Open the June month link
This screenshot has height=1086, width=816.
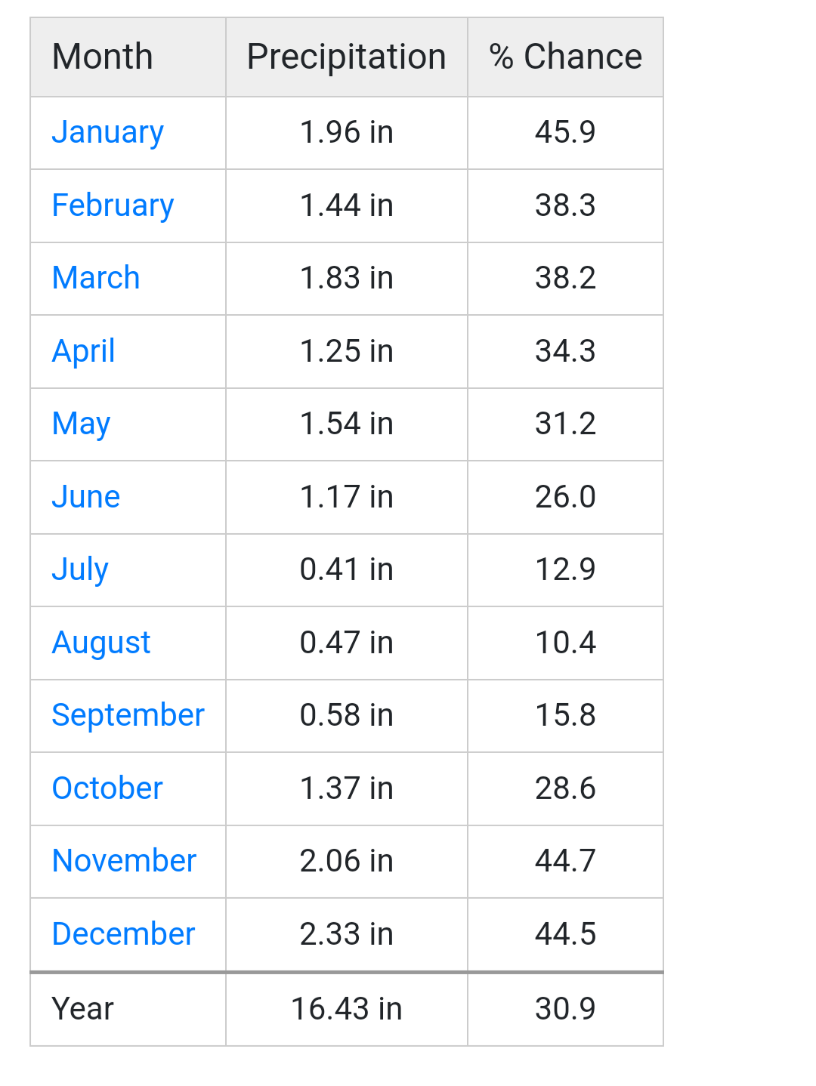click(85, 497)
